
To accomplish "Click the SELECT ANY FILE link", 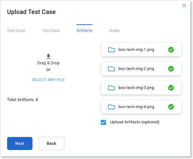I will coord(48,80).
